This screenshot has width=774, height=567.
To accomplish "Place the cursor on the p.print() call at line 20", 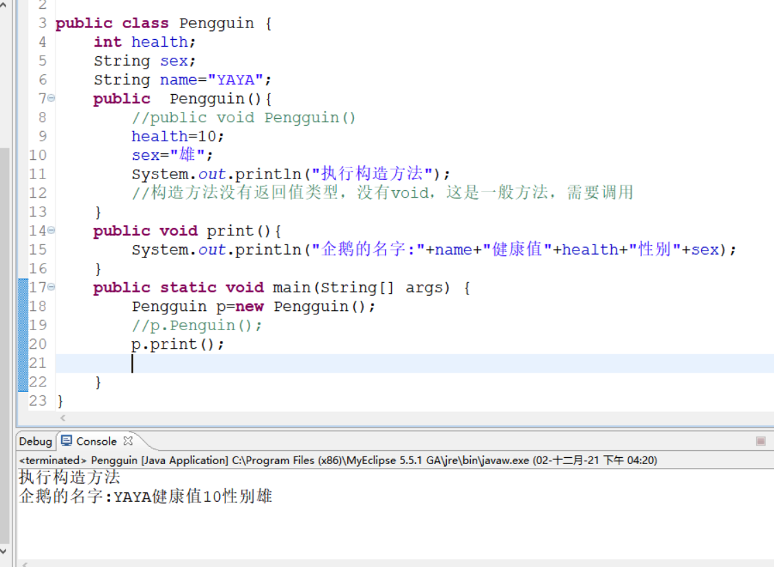I will click(x=177, y=344).
